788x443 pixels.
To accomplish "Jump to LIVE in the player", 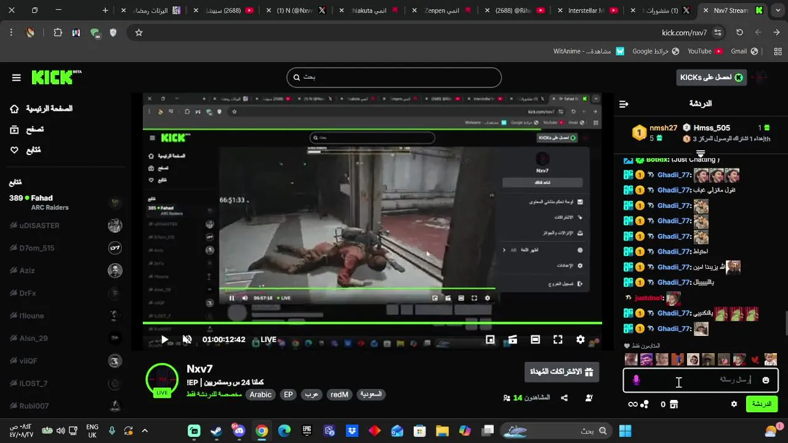I will pos(265,340).
